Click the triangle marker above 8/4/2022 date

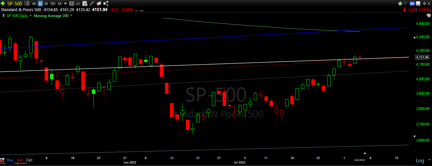coord(365,153)
